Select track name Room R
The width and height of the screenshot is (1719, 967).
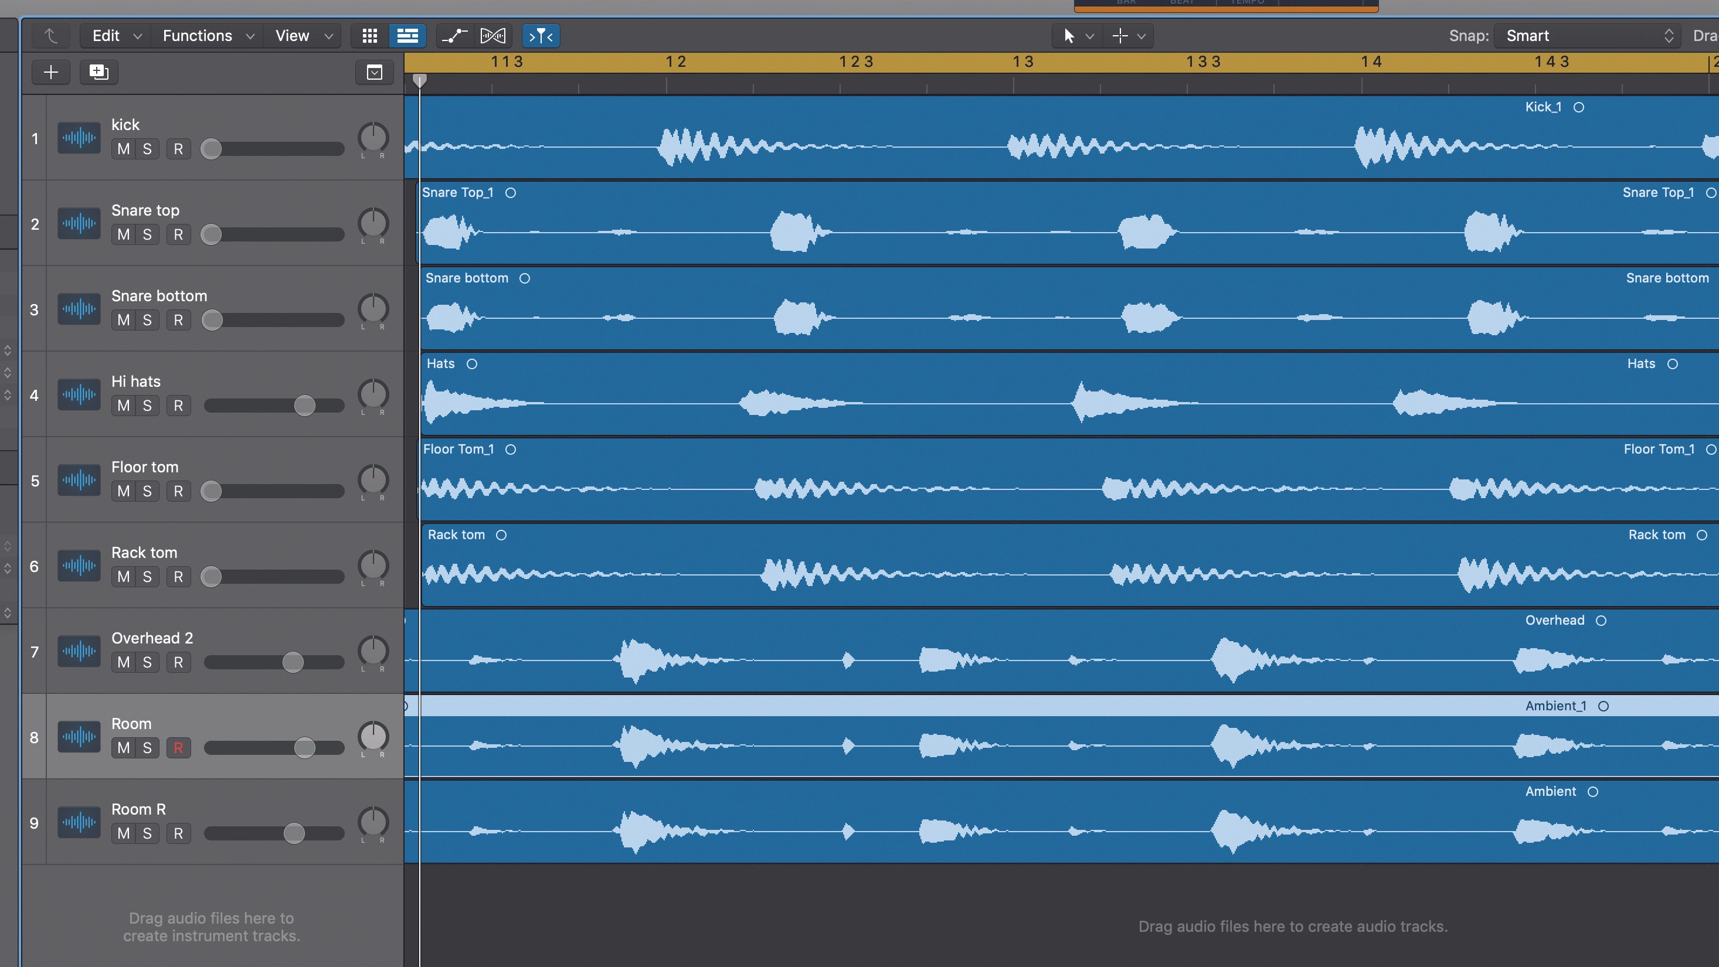139,809
